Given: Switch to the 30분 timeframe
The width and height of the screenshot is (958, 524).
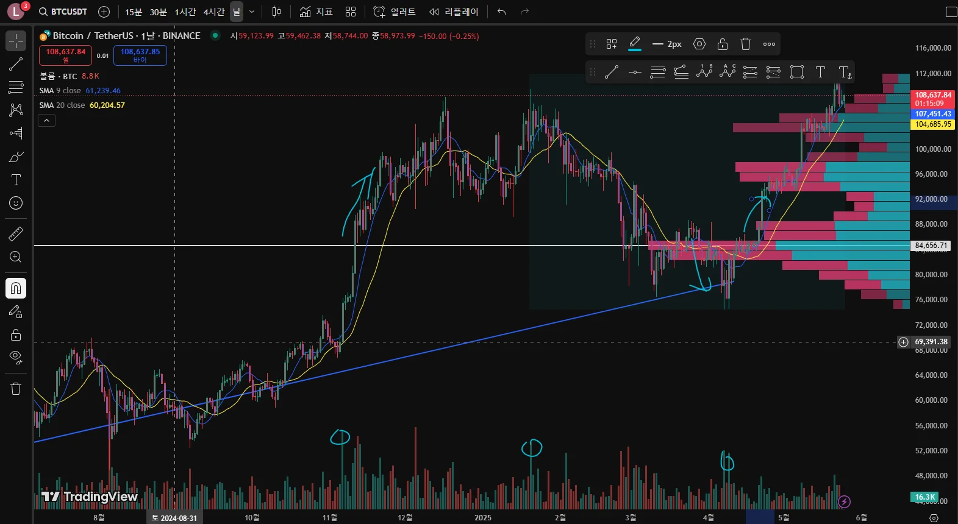Looking at the screenshot, I should [158, 12].
